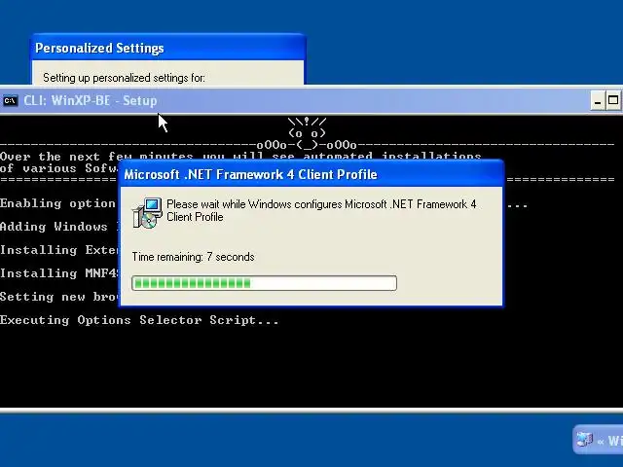Click the Personalized Settings window title bar

(x=167, y=48)
